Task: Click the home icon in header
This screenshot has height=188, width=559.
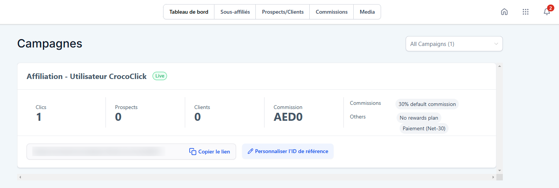Action: click(504, 12)
